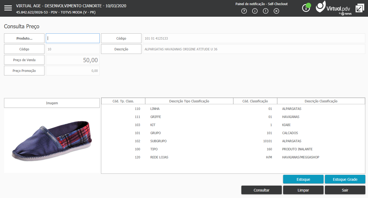Viewport: 368px width, 198px height.
Task: Click the 10101 classification code cell
Action: 268,141
